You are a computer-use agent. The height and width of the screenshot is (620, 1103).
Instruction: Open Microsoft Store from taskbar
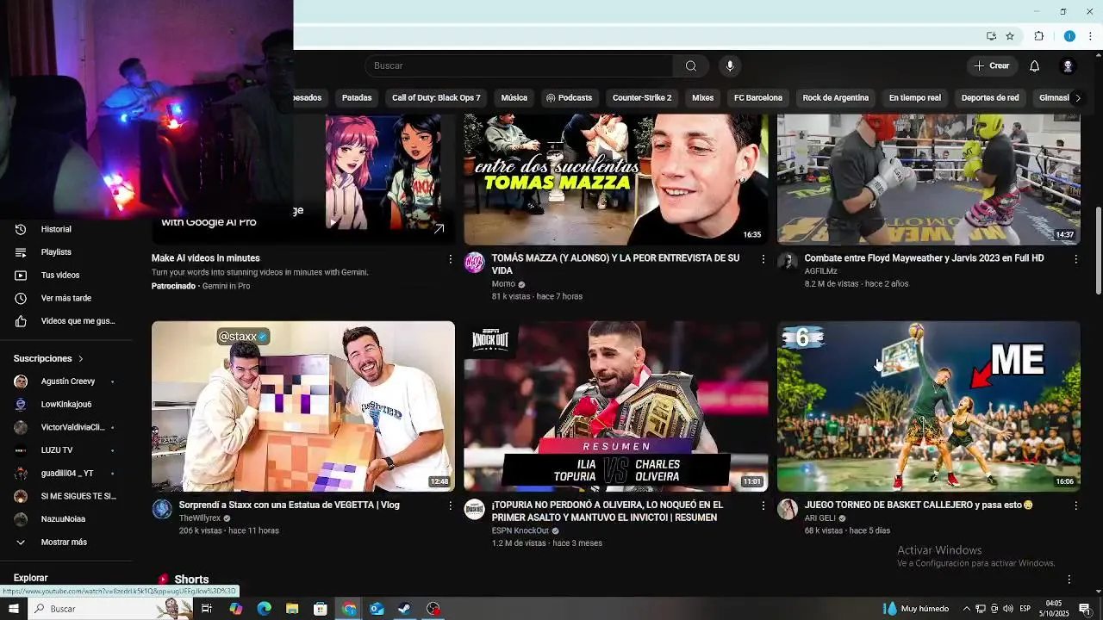click(321, 609)
